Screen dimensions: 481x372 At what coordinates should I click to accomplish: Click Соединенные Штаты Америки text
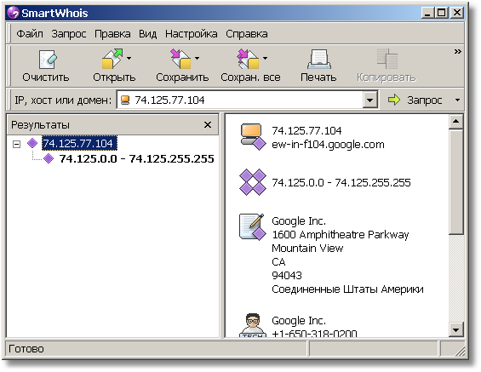tap(347, 289)
